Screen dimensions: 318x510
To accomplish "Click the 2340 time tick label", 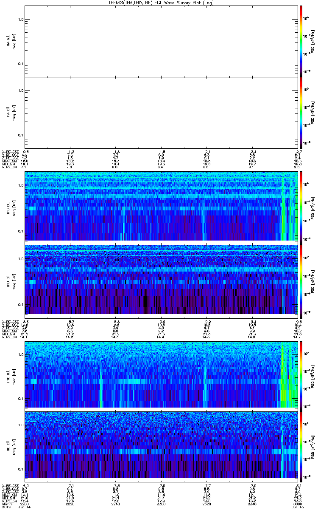I will pyautogui.click(x=252, y=504).
